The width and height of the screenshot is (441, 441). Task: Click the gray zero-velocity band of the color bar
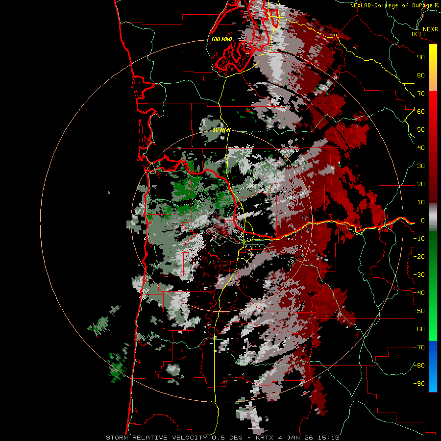[x=433, y=217]
